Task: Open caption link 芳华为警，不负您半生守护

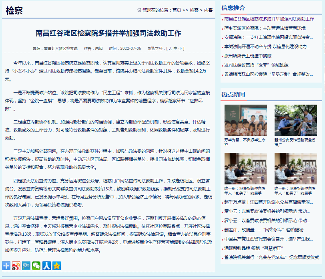Action: [x=245, y=142]
